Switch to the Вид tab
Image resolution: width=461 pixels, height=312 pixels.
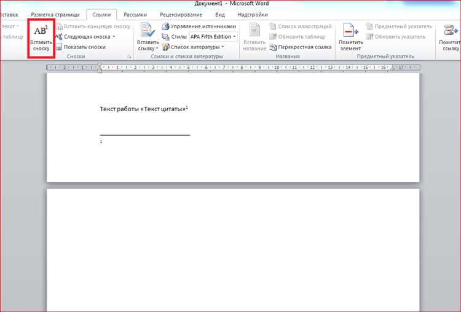(x=220, y=15)
